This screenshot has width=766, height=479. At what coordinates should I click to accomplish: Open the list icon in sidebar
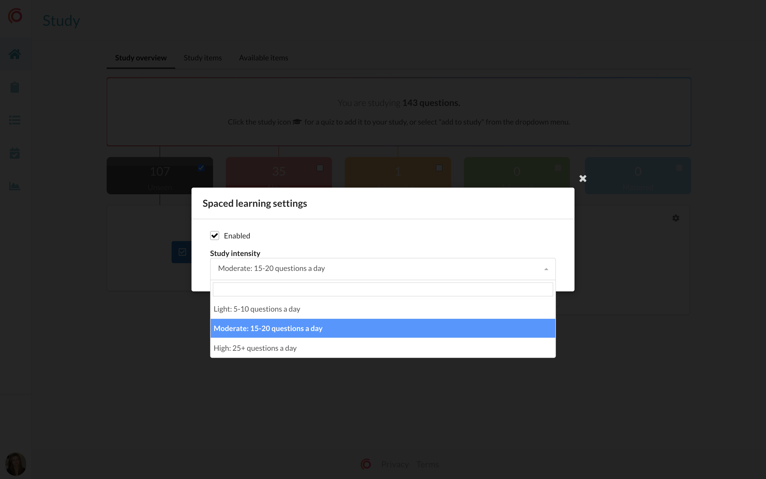click(15, 120)
